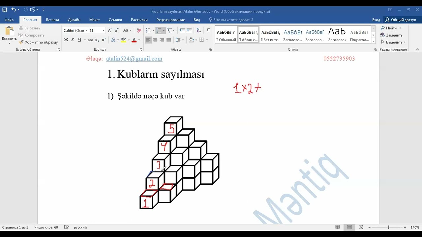Toggle italic К formatting

pos(73,40)
